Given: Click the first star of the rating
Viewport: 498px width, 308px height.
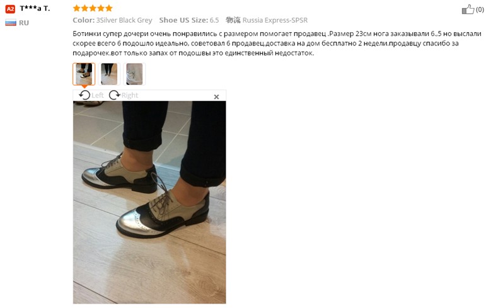Looking at the screenshot, I should [x=76, y=8].
